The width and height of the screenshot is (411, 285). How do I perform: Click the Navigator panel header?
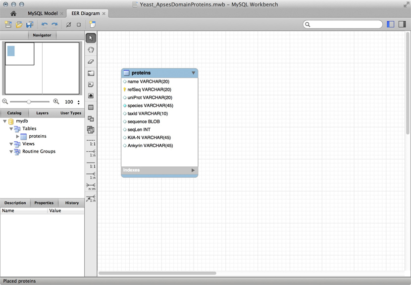pyautogui.click(x=42, y=35)
